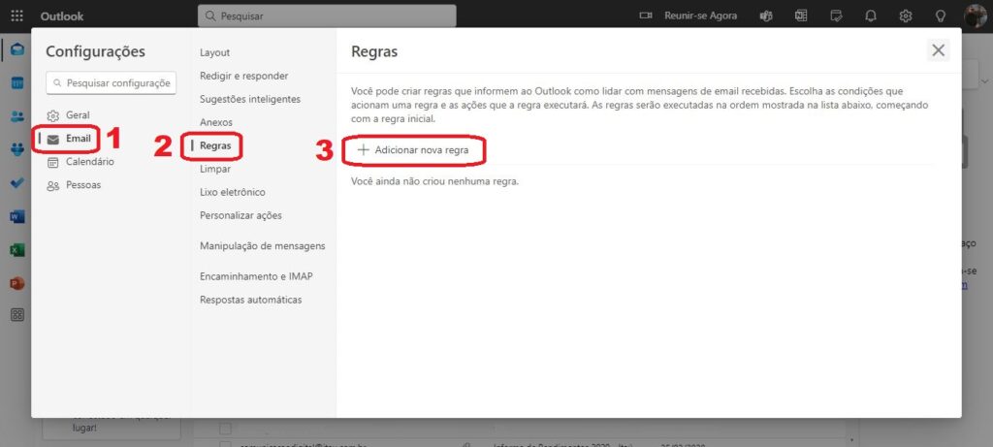993x447 pixels.
Task: Close the Configurações dialog
Action: 938,50
